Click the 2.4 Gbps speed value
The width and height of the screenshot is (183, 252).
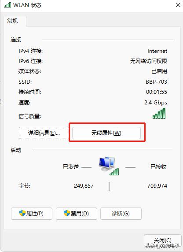click(x=156, y=103)
